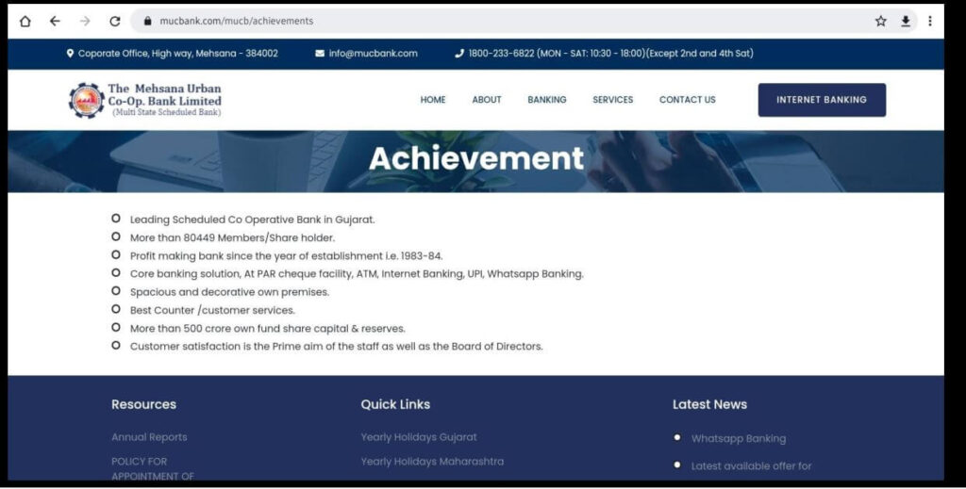
Task: Click the phone icon beside toll-free number
Action: [459, 54]
